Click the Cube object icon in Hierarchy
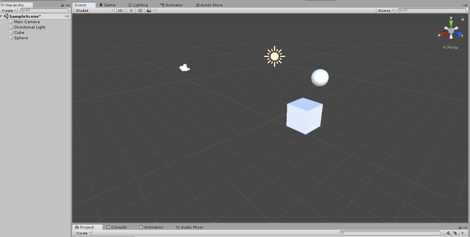 [11, 32]
